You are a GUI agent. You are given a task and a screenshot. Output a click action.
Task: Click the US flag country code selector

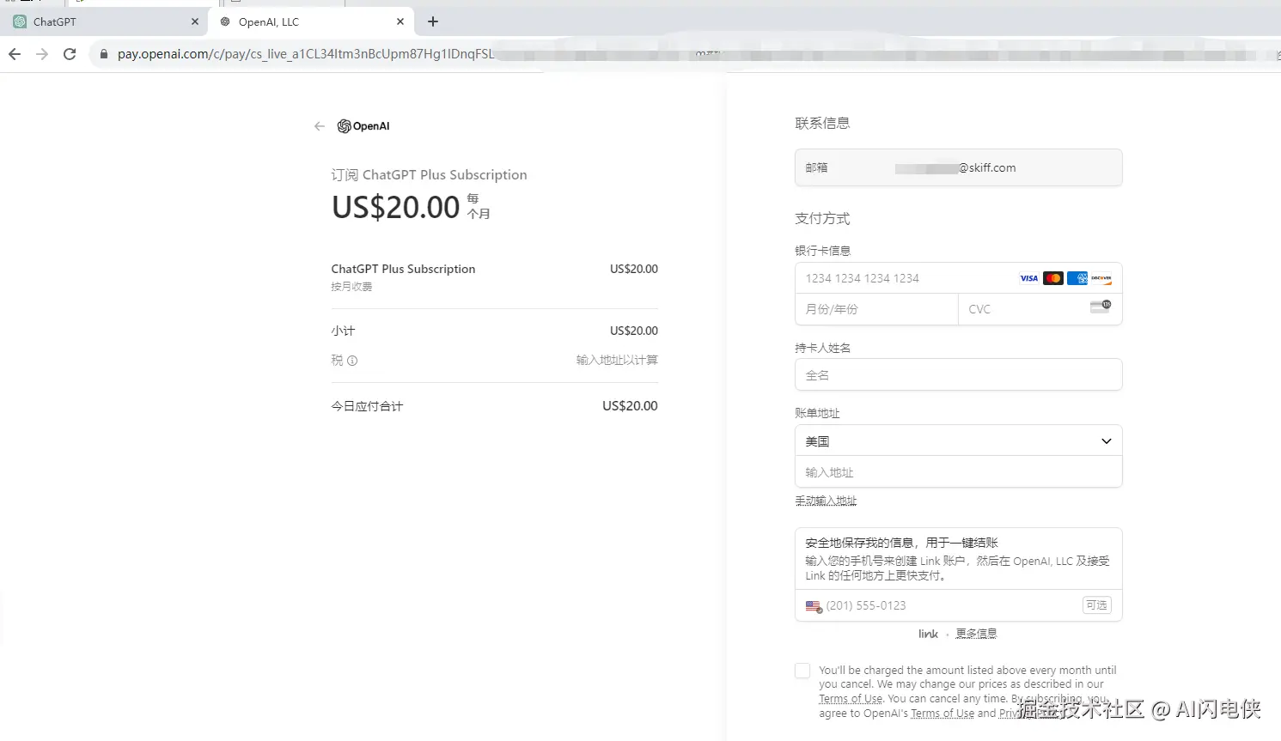tap(814, 606)
